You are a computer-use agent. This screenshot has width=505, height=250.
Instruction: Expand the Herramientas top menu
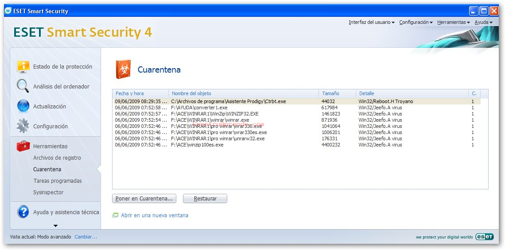pyautogui.click(x=453, y=22)
